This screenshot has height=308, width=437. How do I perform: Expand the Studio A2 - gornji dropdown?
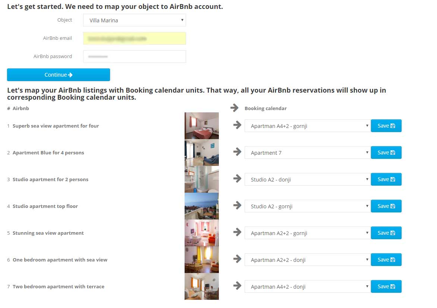tap(308, 206)
